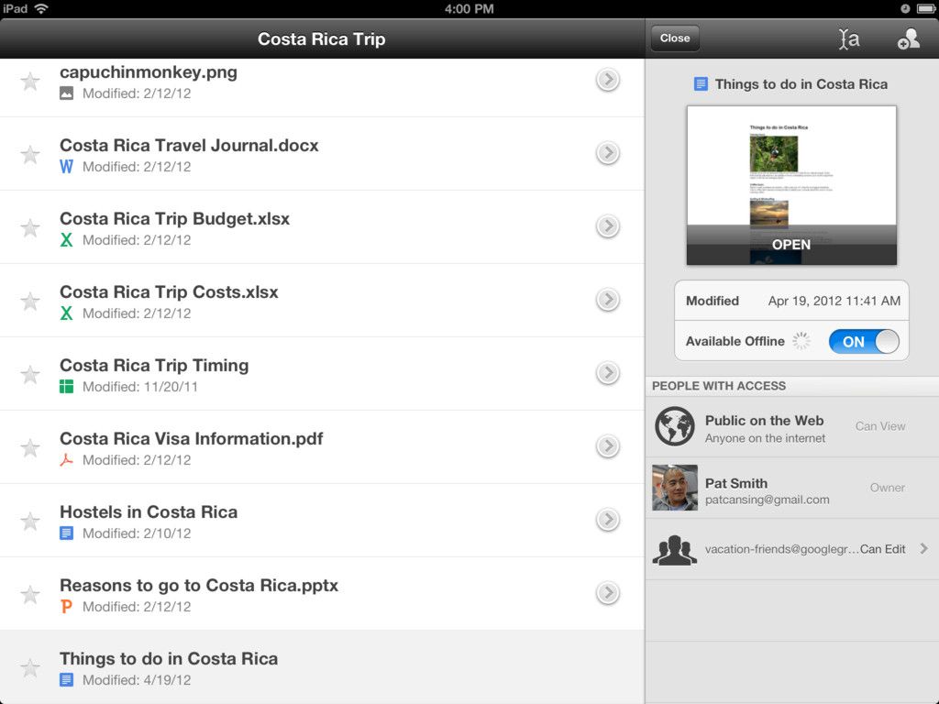Show details arrow for Trip Costs.xlsx

(608, 300)
